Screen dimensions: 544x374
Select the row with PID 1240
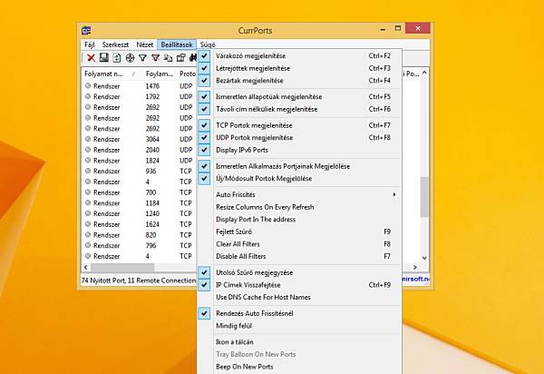pos(140,213)
